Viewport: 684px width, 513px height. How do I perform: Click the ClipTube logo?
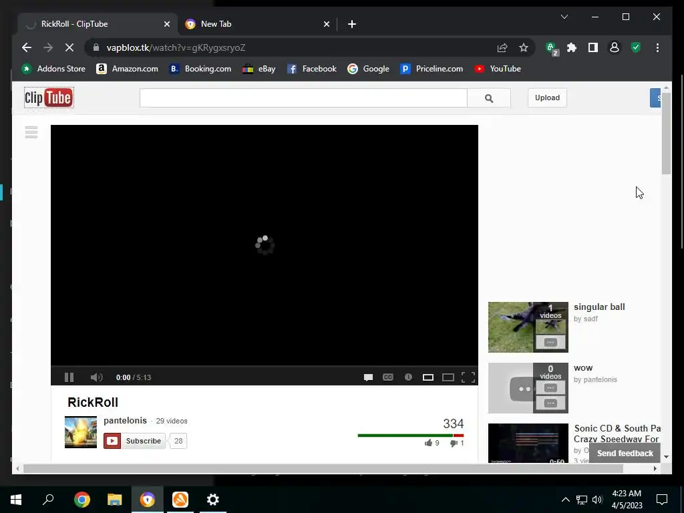pyautogui.click(x=49, y=98)
